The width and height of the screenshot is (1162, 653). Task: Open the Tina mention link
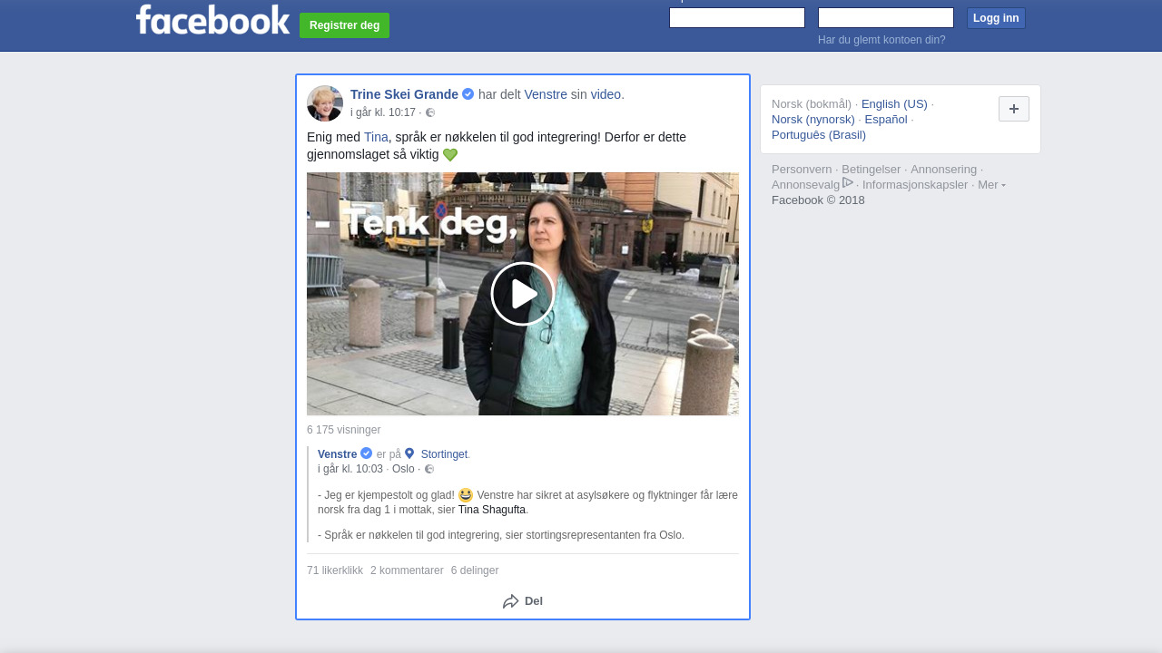376,137
